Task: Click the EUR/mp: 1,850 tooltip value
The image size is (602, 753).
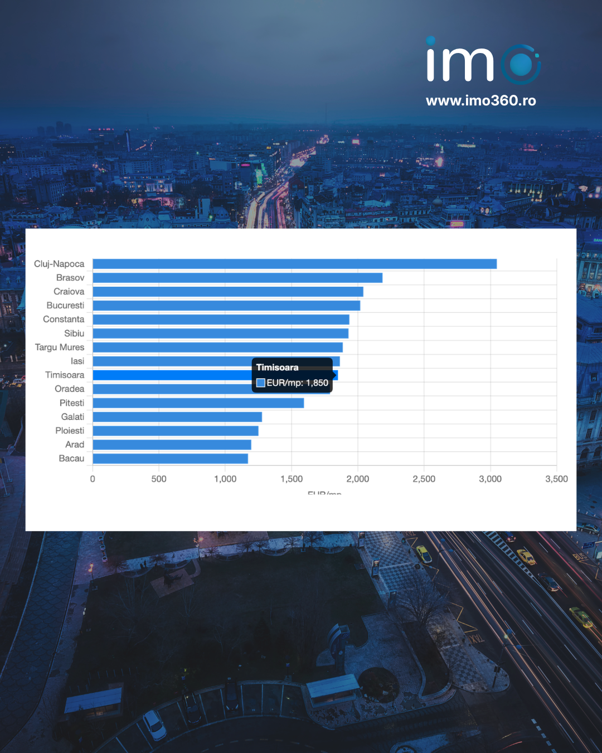Action: tap(298, 383)
